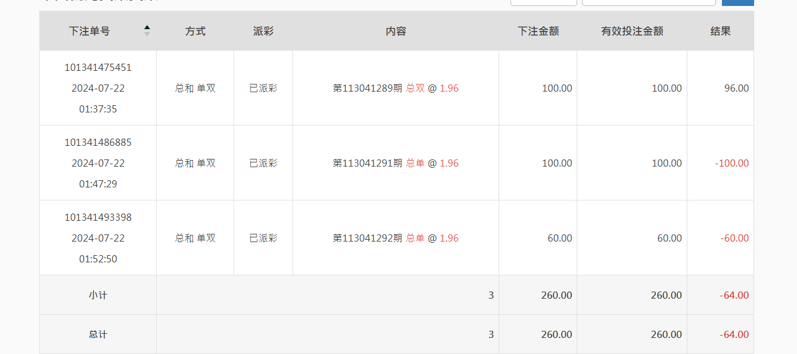
Task: Click the 第113041289期 总双 bet content
Action: (x=396, y=89)
